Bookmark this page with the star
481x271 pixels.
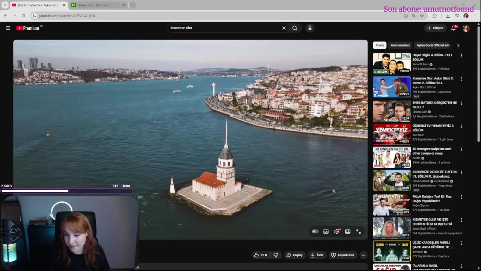click(422, 16)
